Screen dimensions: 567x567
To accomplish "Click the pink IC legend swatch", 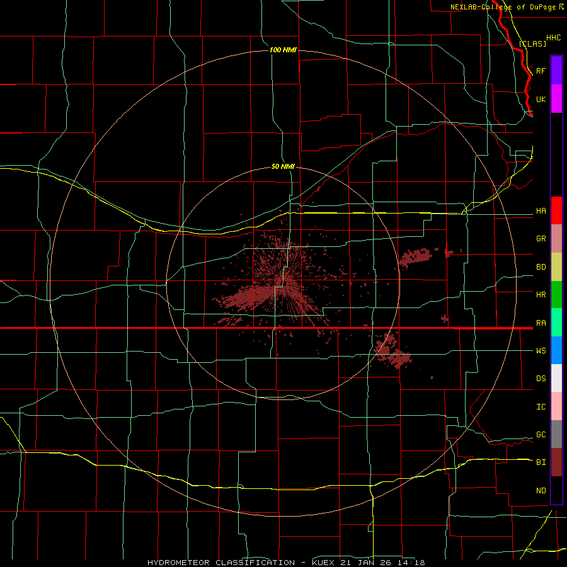I will [556, 406].
